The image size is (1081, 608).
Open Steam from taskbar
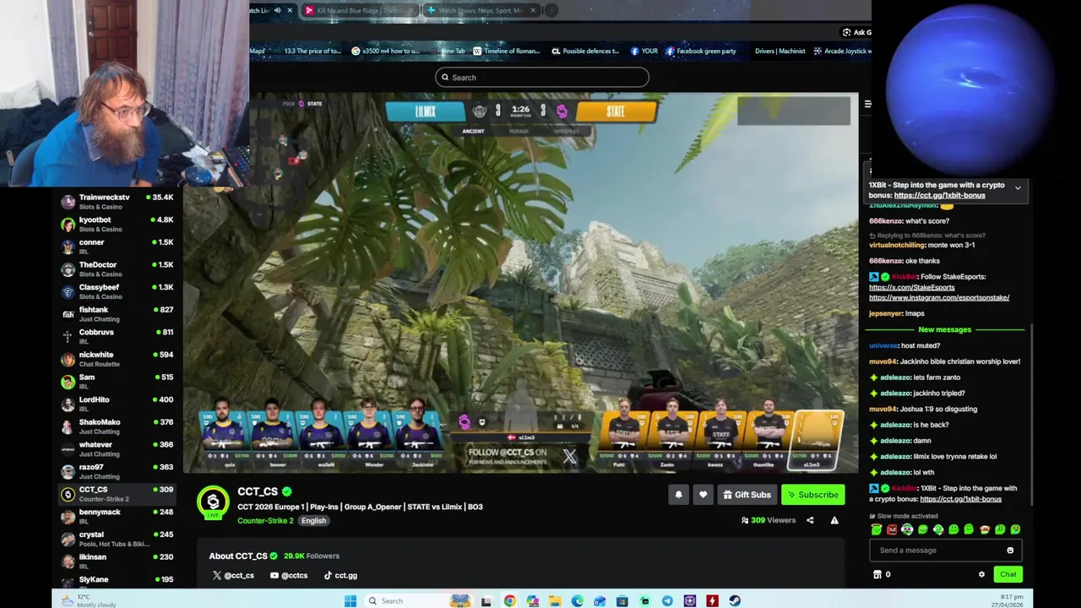(x=735, y=600)
